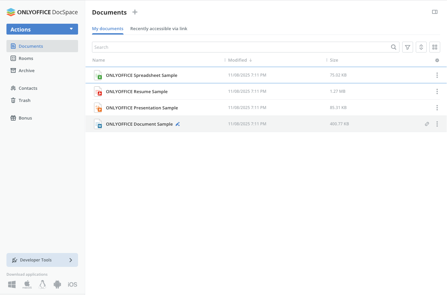
Task: Open options menu for Resume Sample
Action: click(x=437, y=91)
